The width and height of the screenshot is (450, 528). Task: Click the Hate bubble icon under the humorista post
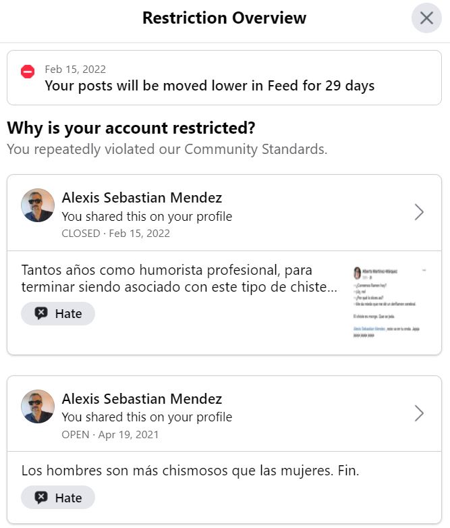(x=42, y=313)
